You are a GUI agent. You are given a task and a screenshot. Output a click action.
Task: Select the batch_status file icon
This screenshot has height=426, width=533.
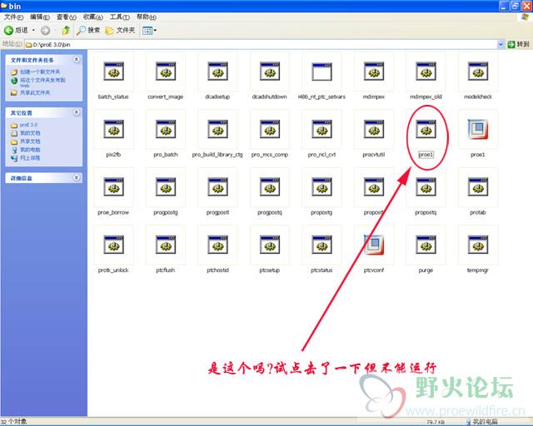click(113, 72)
